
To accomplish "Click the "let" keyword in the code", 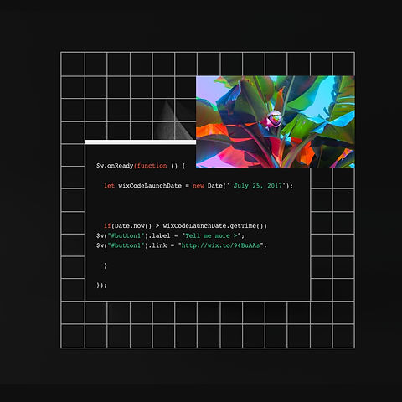I will [x=109, y=186].
